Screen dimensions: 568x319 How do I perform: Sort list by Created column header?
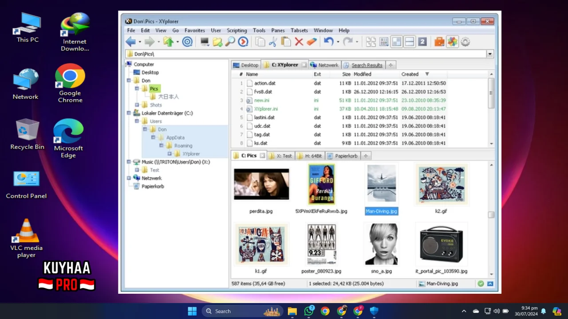click(x=410, y=74)
